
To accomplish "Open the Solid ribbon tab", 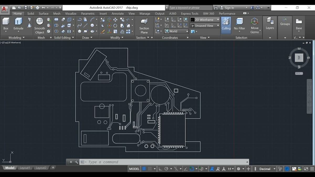I will pos(31,13).
